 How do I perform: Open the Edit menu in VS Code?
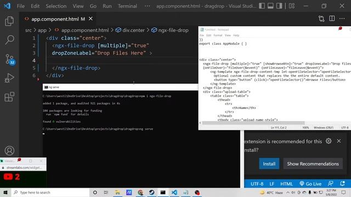pos(35,6)
